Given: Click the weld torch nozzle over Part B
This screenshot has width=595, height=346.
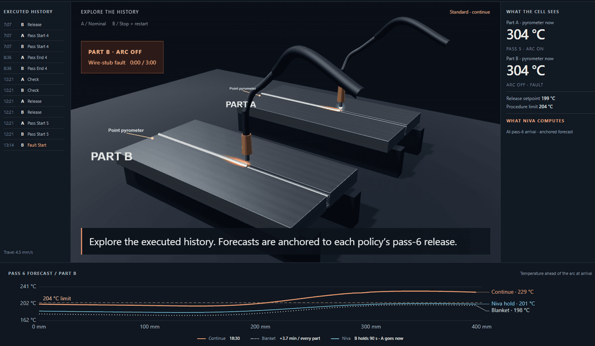Looking at the screenshot, I should pos(247,147).
